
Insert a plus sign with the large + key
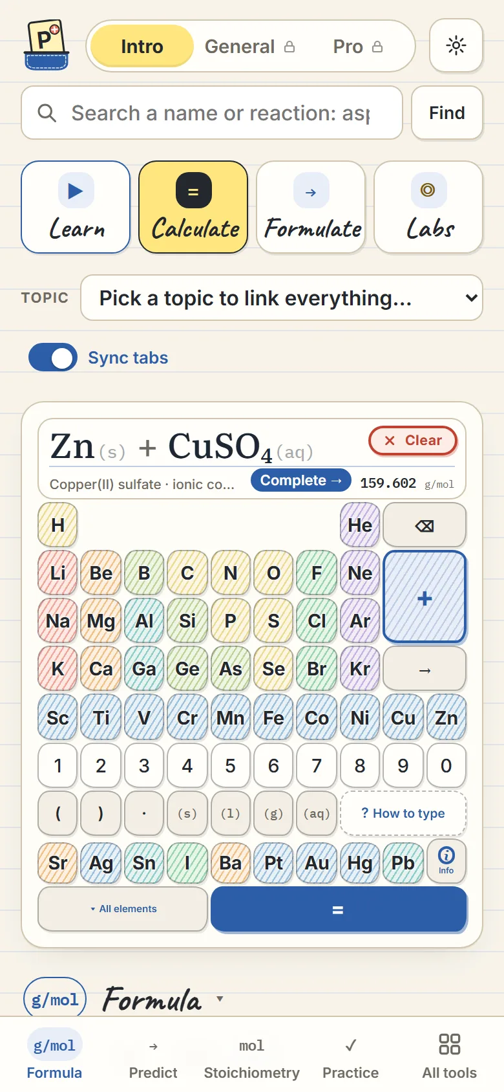[425, 597]
